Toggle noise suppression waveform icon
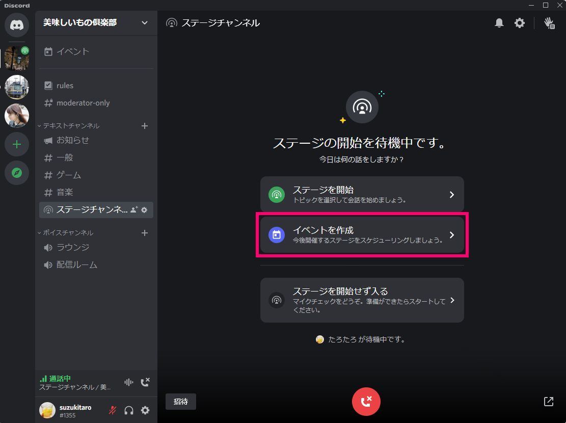The width and height of the screenshot is (566, 423). [129, 382]
